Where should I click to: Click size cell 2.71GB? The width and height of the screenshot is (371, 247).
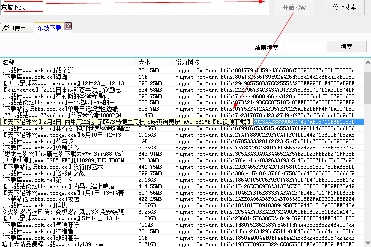pos(147,244)
